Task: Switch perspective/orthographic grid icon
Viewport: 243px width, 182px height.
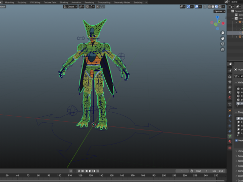Action: [x=223, y=50]
